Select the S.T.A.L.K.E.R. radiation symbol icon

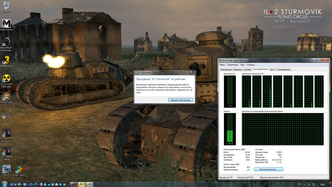tap(6, 78)
